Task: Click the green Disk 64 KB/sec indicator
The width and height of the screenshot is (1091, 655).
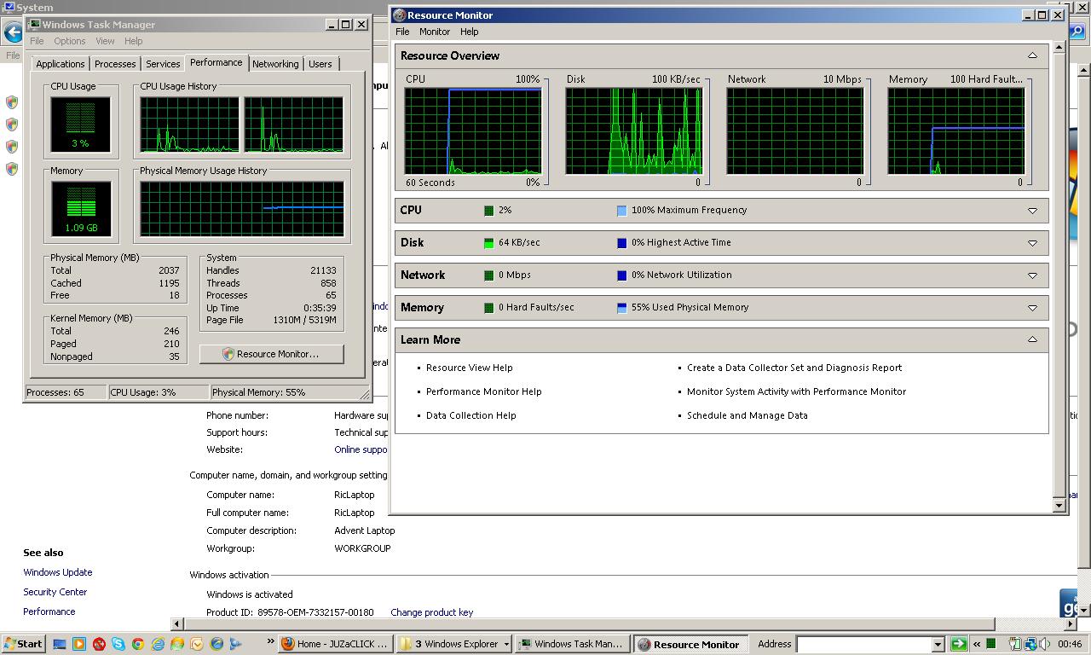Action: tap(488, 243)
